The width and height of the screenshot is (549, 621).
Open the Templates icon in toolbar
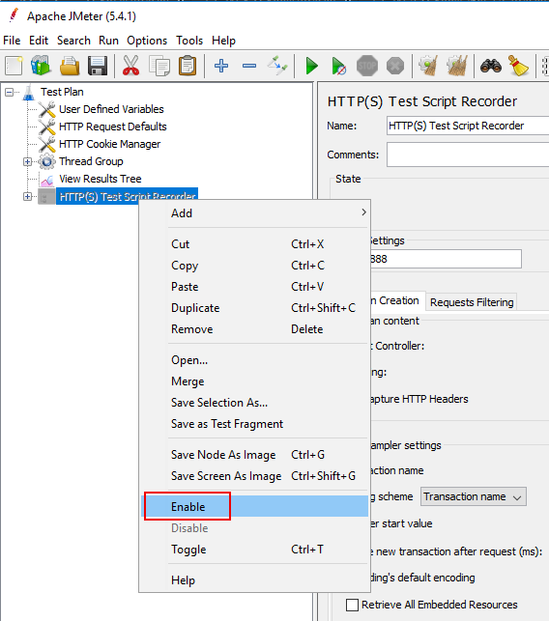(x=42, y=66)
